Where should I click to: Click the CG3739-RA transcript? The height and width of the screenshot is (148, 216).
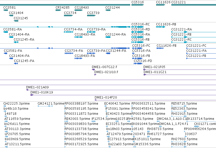click(91, 32)
